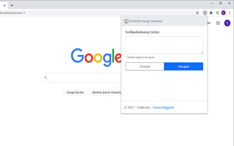Open a new browser tab
This screenshot has width=234, height=146.
click(x=12, y=5)
